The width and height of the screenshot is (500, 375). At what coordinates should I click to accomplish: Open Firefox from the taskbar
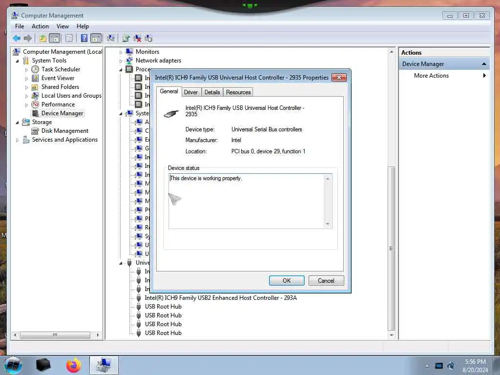[x=74, y=365]
